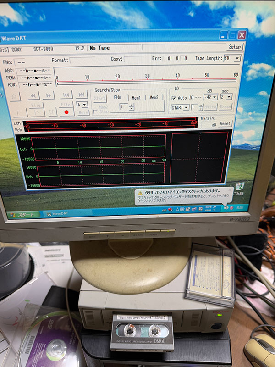Close the WaveDAT window
Image resolution: width=275 pixels, height=367 pixels.
242,35
